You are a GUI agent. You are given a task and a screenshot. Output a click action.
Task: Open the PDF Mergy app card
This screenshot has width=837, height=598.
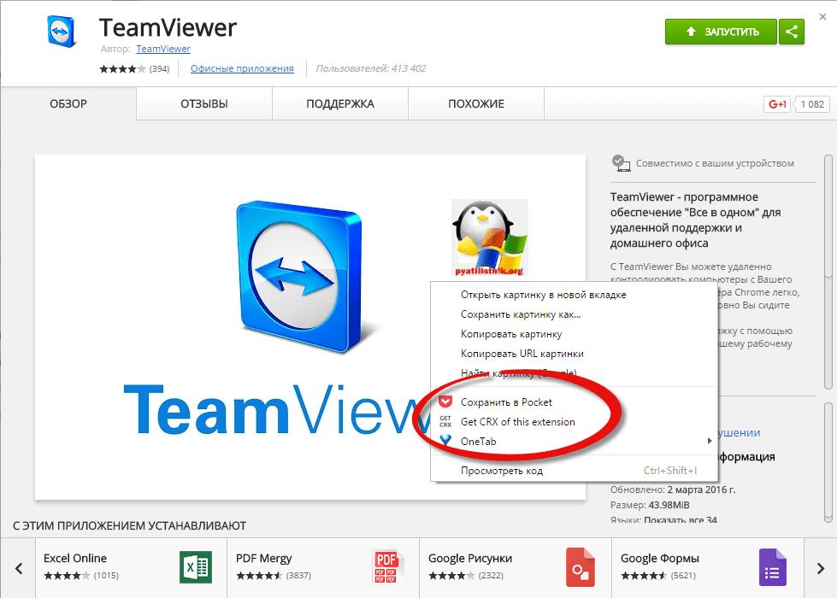point(323,568)
